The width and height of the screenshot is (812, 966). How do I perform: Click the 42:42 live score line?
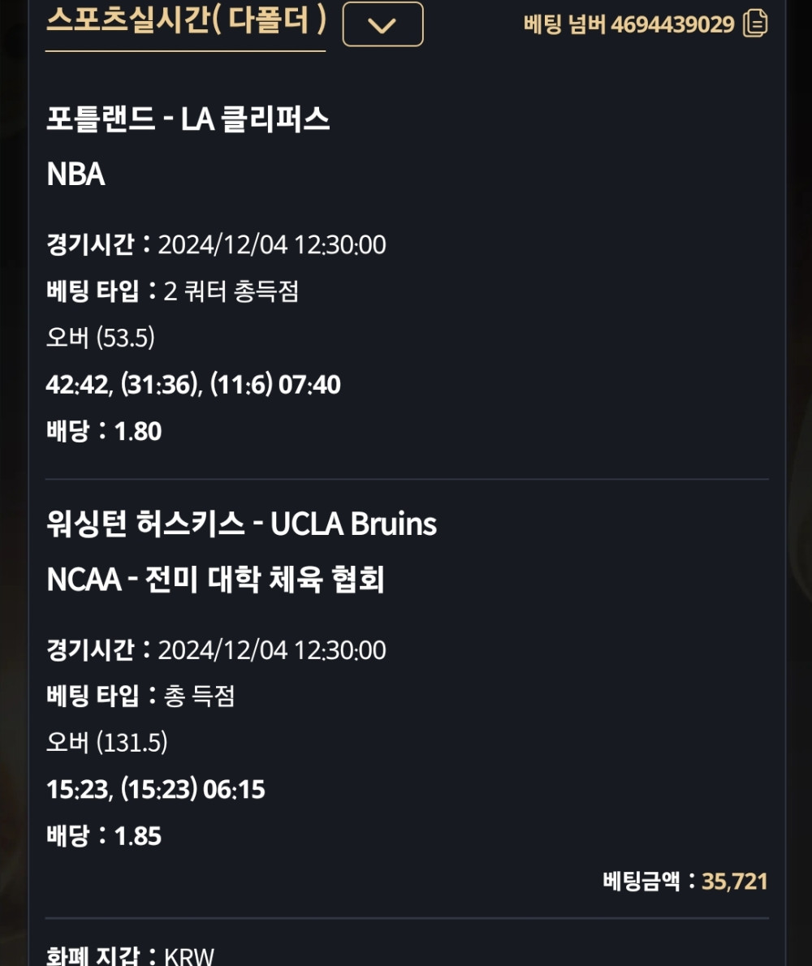(x=193, y=384)
